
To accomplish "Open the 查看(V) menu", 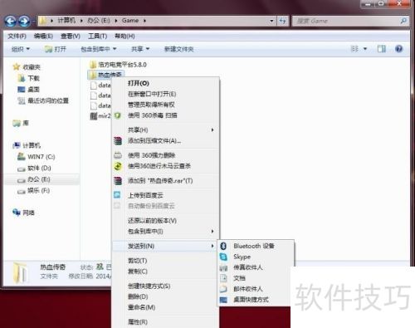I will pyautogui.click(x=71, y=37).
